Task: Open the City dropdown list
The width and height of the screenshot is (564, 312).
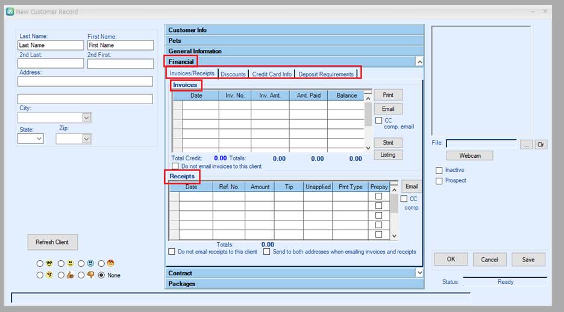Action: coord(87,118)
